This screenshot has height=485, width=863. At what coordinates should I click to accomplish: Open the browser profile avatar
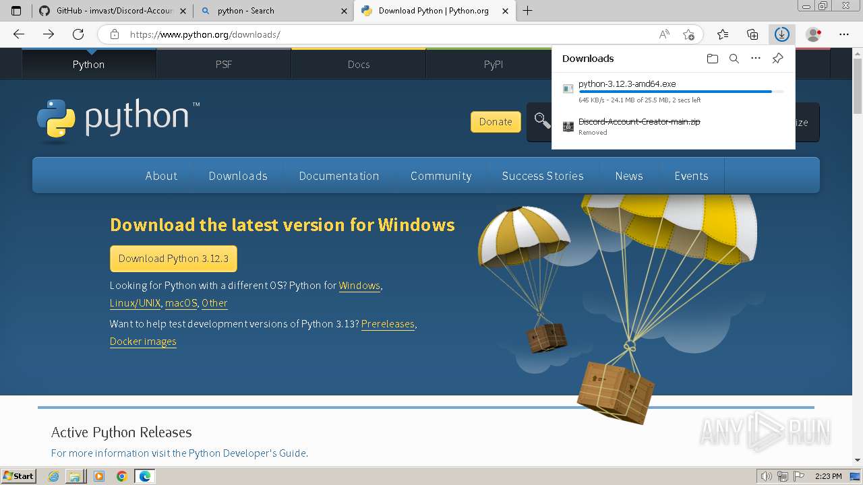pos(814,34)
